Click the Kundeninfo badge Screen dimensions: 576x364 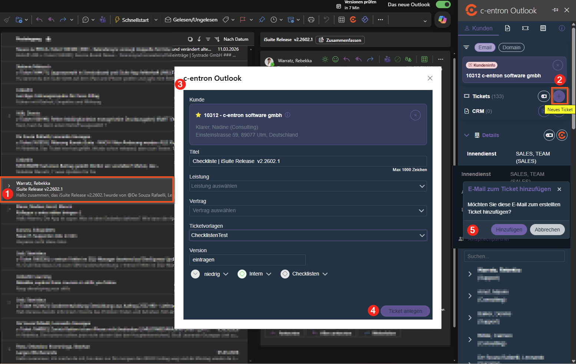point(482,65)
